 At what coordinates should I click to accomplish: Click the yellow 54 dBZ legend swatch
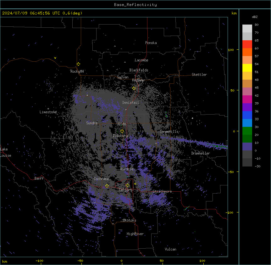247,68
